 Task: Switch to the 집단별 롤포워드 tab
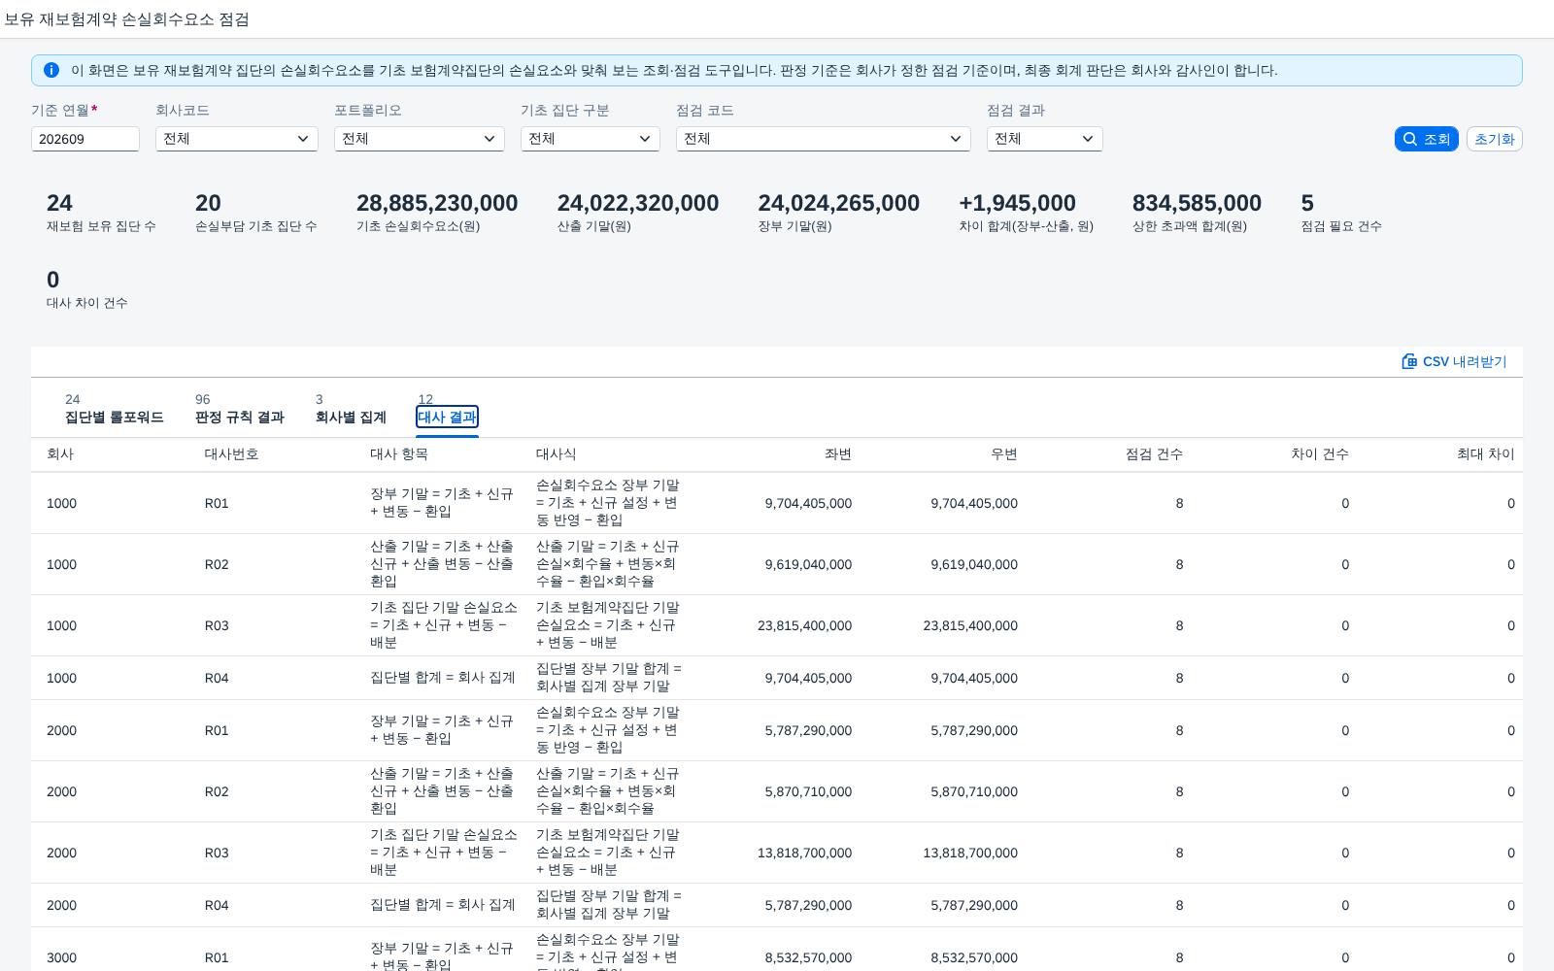click(114, 409)
